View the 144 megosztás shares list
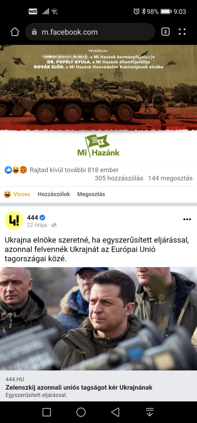Viewport: 197px width, 423px height. tap(170, 178)
